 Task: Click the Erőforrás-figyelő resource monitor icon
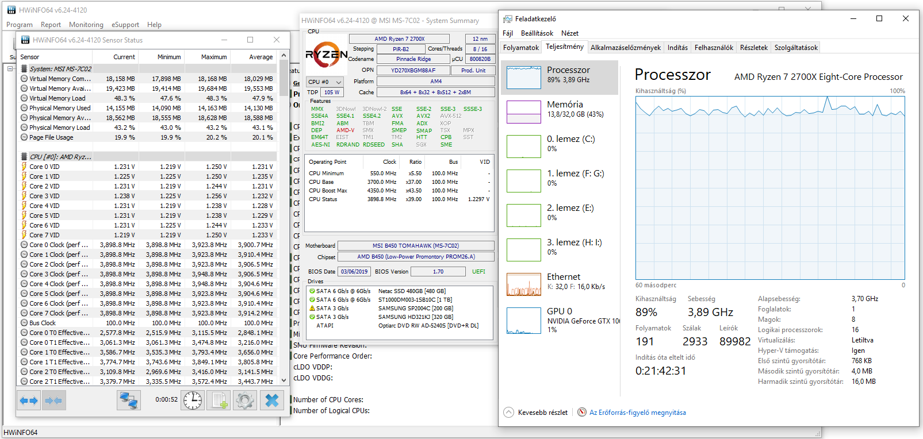(x=582, y=412)
